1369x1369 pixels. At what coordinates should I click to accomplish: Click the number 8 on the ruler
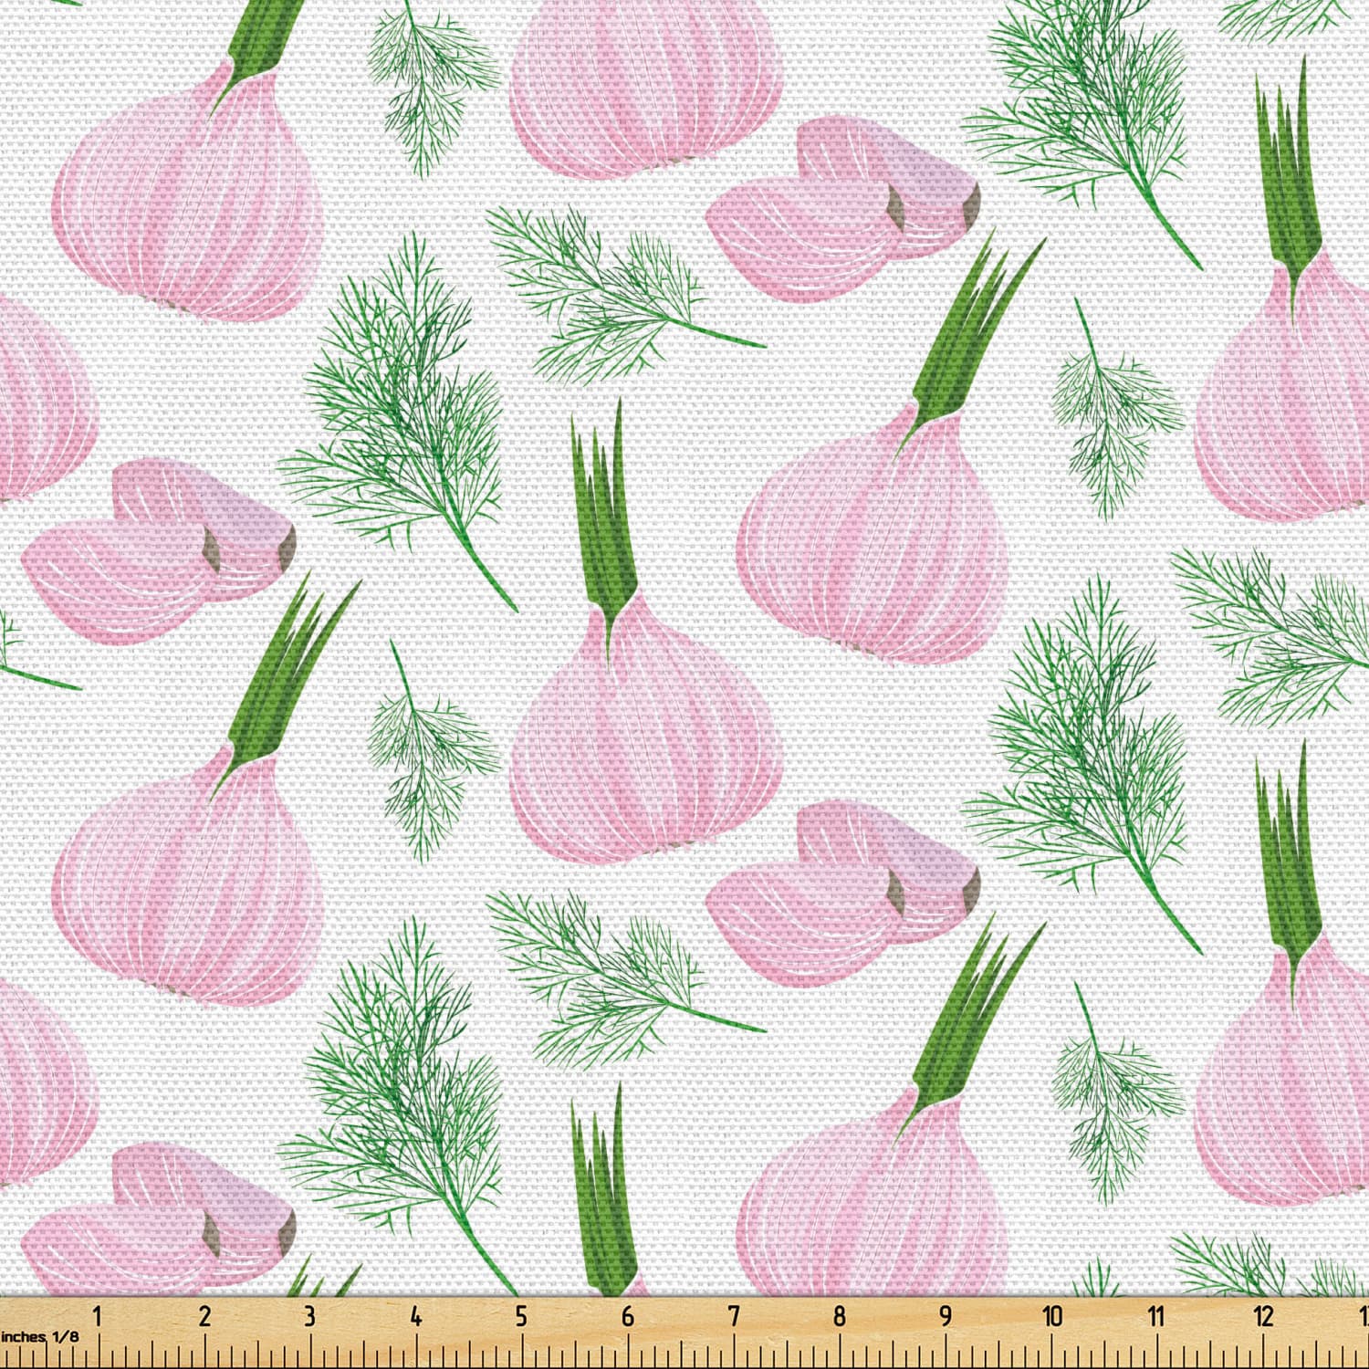(840, 1316)
